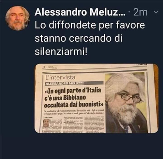Click the Alessandro Meluz... display name
Viewport: 163px width, 159px height.
(x=80, y=12)
